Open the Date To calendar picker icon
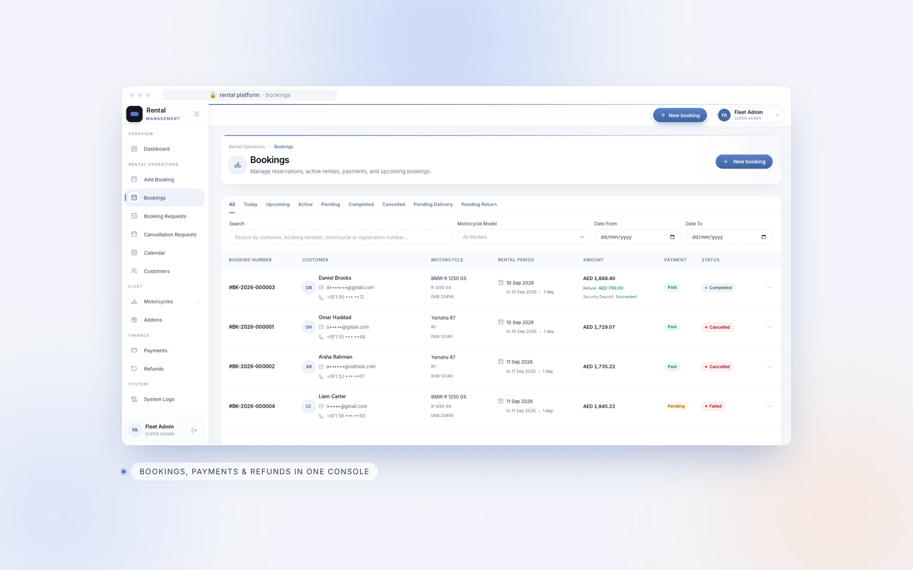The width and height of the screenshot is (913, 570). pos(764,237)
